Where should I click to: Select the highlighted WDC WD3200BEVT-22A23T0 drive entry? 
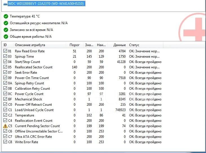pyautogui.click(x=46, y=4)
